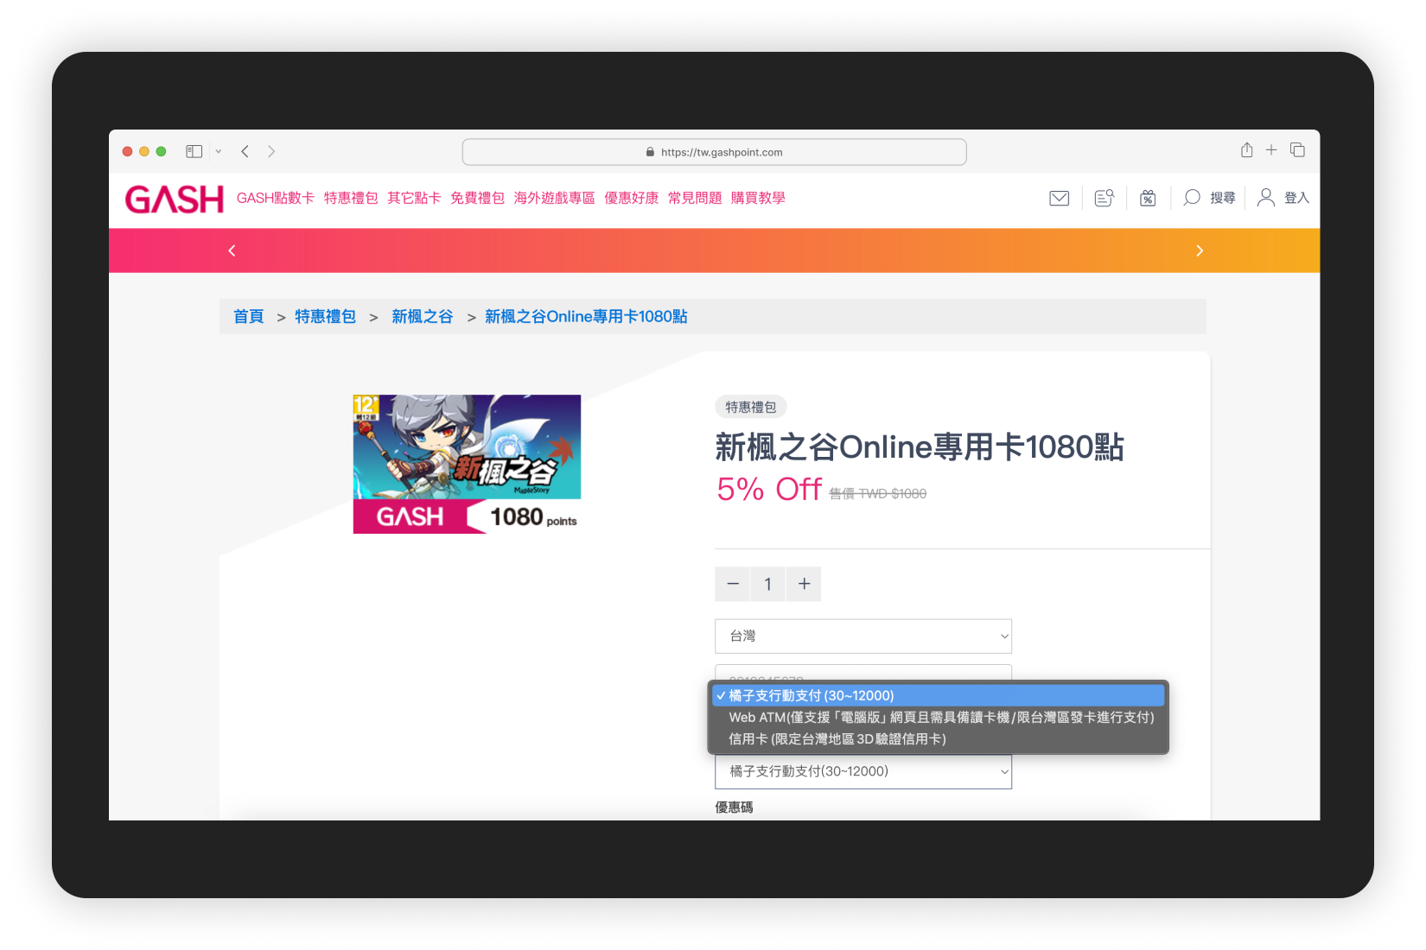Open the GASH點數卡 menu
Screen dimensions: 1426x950
click(276, 198)
